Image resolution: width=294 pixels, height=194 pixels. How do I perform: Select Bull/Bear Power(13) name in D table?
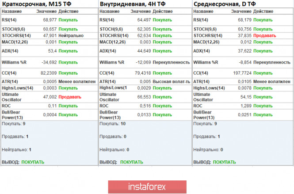click(205, 115)
